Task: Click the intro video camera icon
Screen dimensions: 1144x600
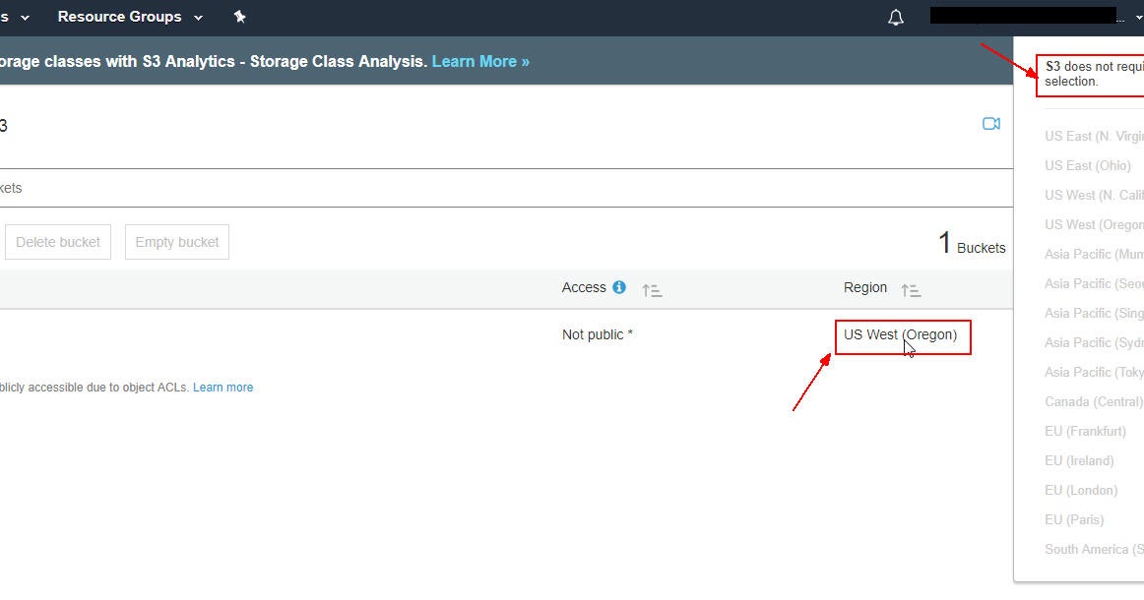Action: (991, 123)
